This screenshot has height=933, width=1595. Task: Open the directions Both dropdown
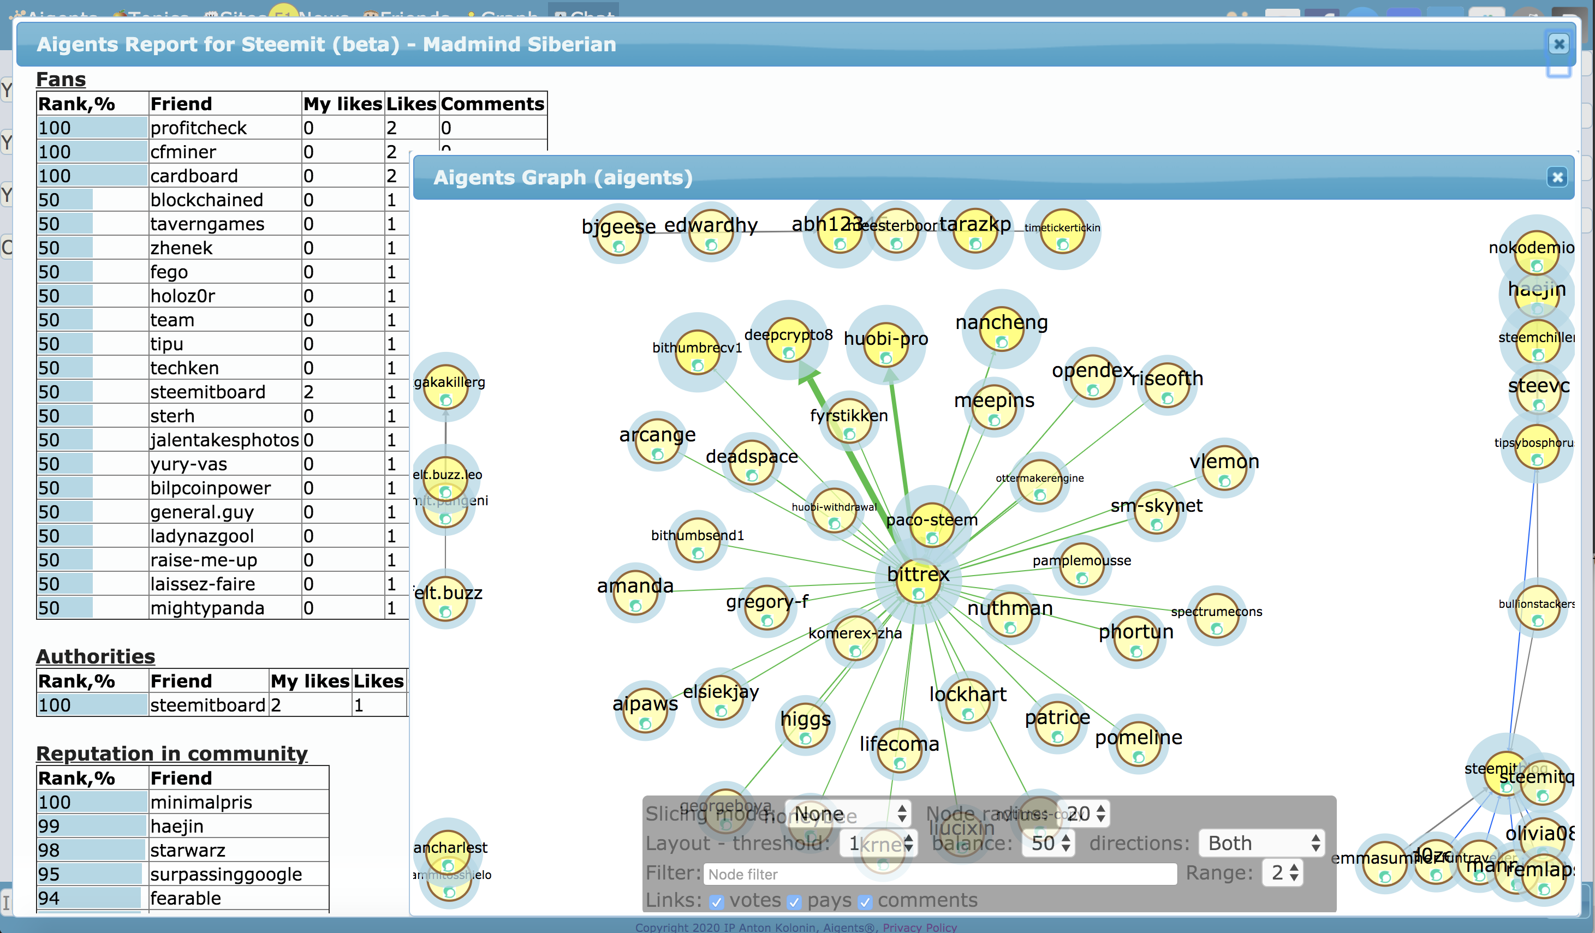tap(1262, 843)
